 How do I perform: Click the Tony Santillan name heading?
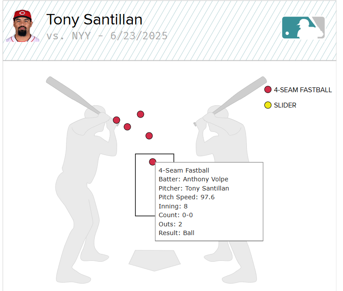coord(94,20)
